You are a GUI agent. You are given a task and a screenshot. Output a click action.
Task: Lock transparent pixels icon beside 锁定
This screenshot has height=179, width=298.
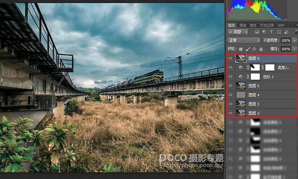[241, 49]
